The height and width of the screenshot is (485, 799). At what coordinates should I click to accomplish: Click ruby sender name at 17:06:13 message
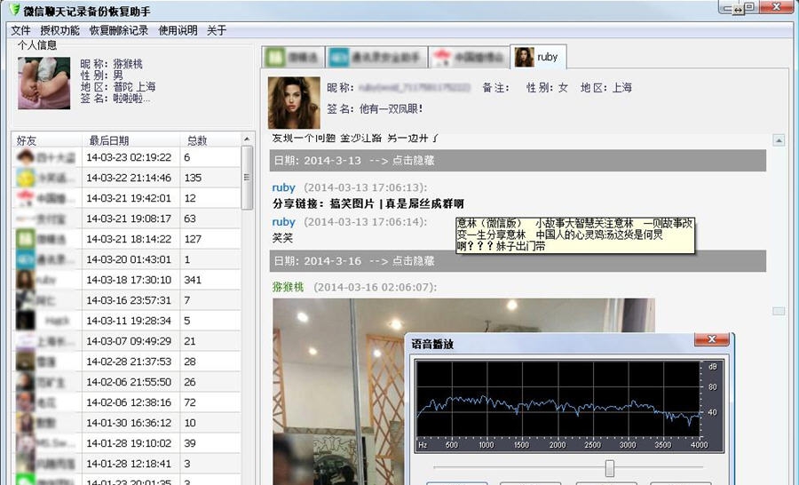pos(284,187)
